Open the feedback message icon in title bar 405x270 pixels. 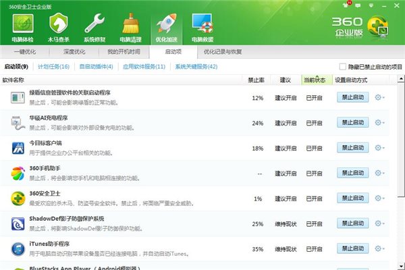(358, 5)
